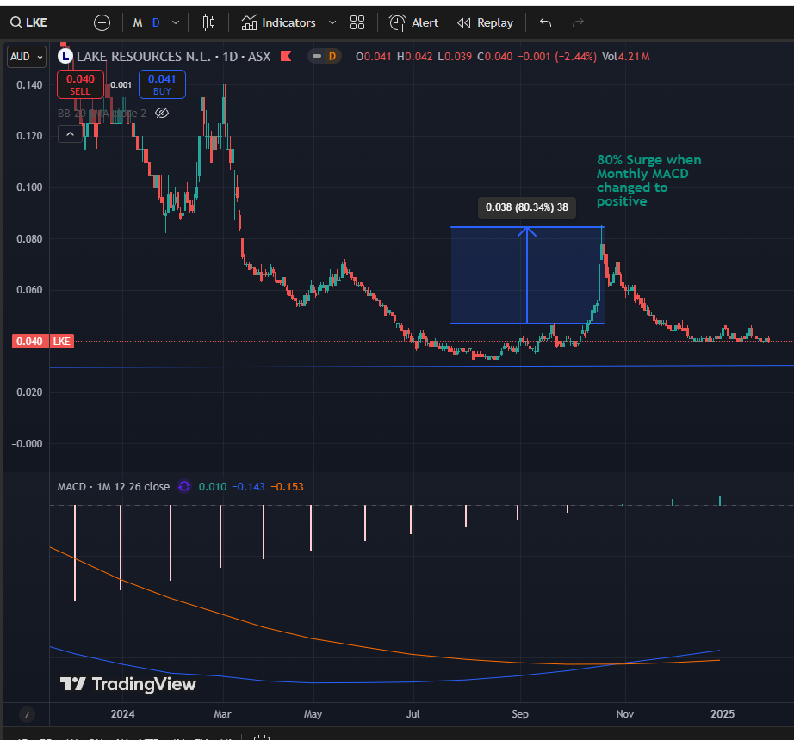
Task: Select the 80% Surge text annotation
Action: tap(648, 181)
